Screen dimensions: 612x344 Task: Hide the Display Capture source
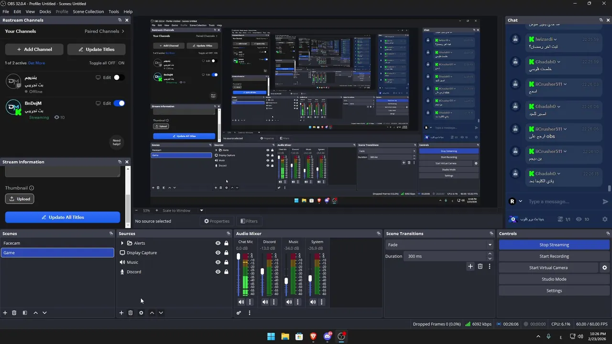click(218, 253)
